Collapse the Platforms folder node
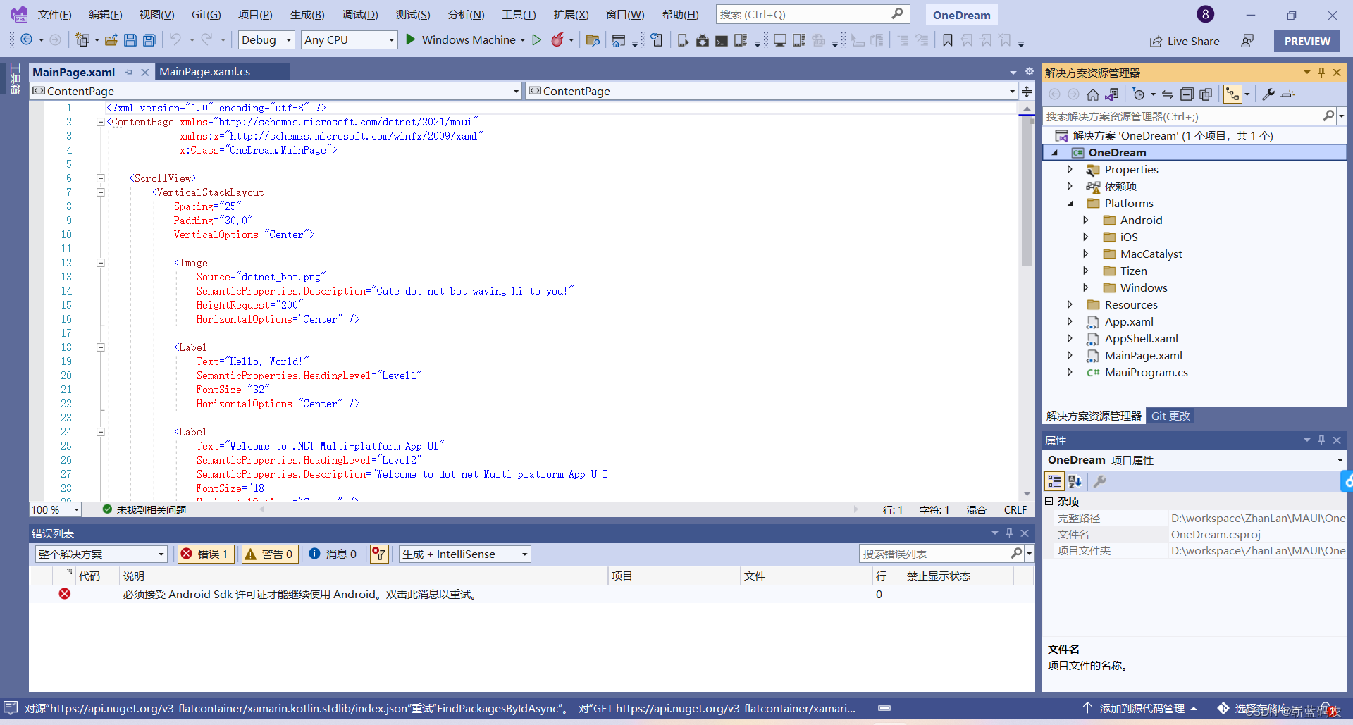The image size is (1353, 725). pos(1070,204)
